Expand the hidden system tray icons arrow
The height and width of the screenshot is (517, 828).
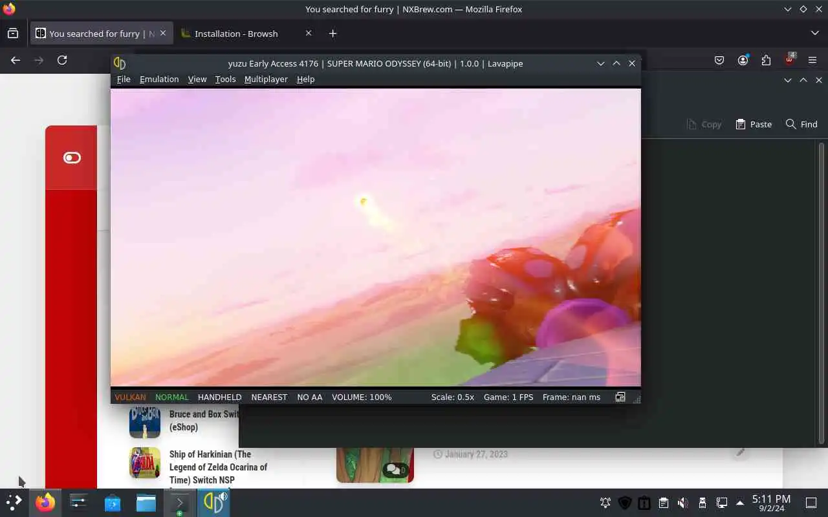(740, 503)
